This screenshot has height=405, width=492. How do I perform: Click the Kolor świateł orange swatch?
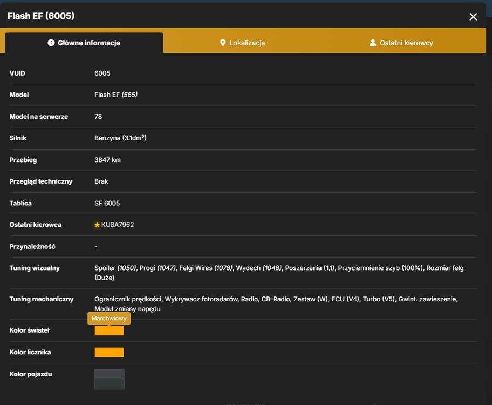(109, 330)
